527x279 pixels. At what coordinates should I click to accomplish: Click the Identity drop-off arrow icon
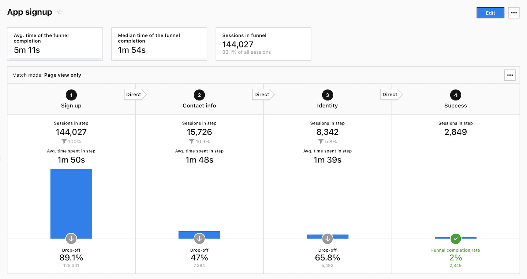point(328,239)
